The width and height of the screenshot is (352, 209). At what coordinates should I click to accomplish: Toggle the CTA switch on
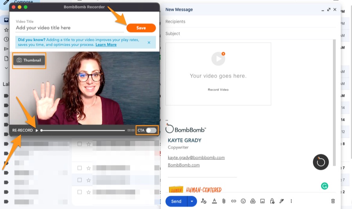(x=151, y=130)
